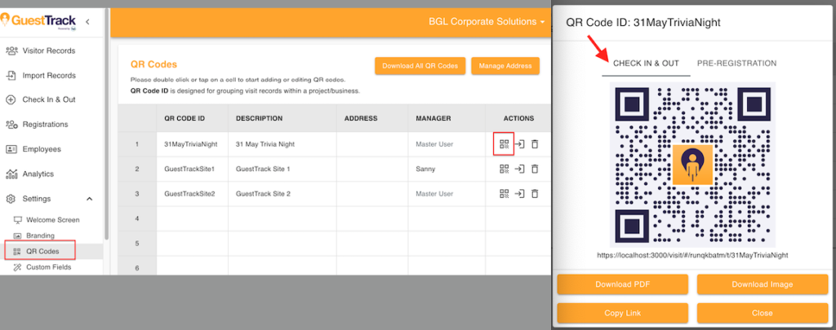
Task: Open QR code for 31MayTriviaNight row
Action: click(x=504, y=144)
